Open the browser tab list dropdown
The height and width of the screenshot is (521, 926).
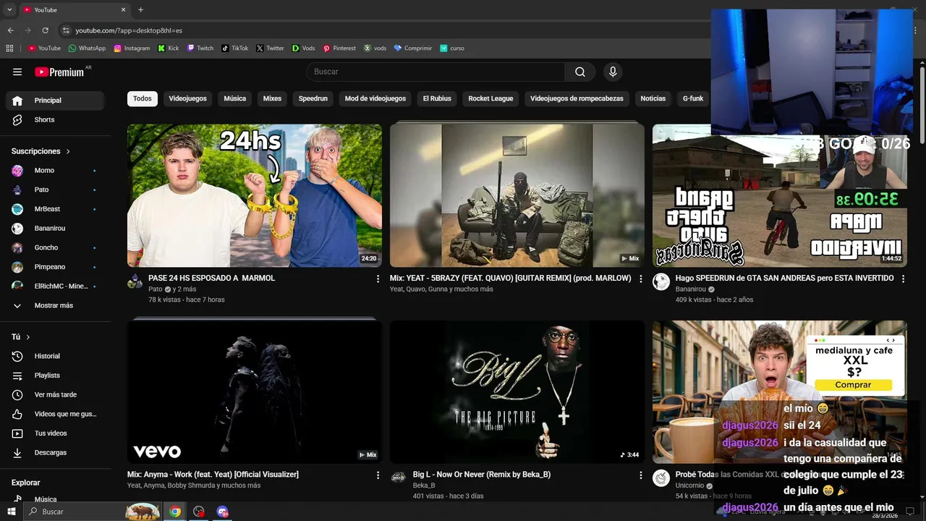point(9,10)
